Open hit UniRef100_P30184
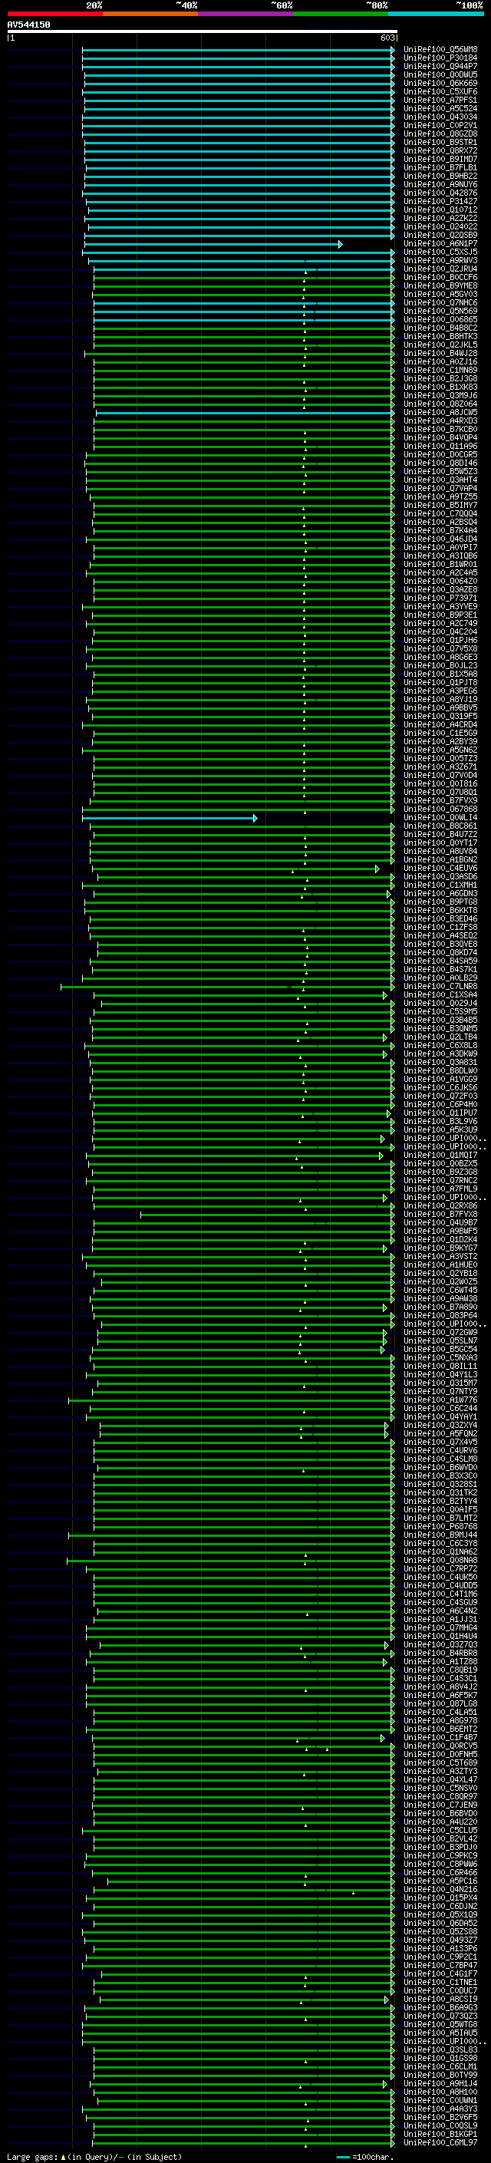Viewport: 491px width, 2163px height. pyautogui.click(x=440, y=58)
